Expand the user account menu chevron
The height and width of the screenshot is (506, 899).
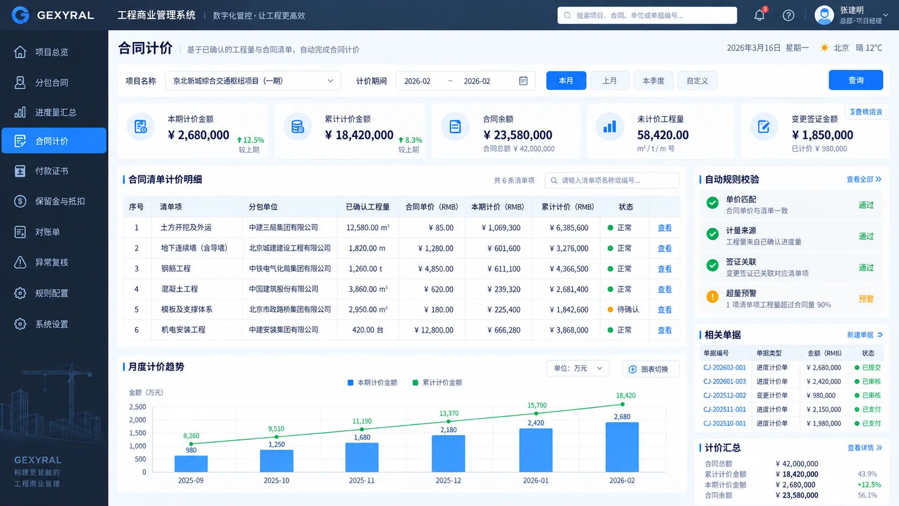click(886, 15)
